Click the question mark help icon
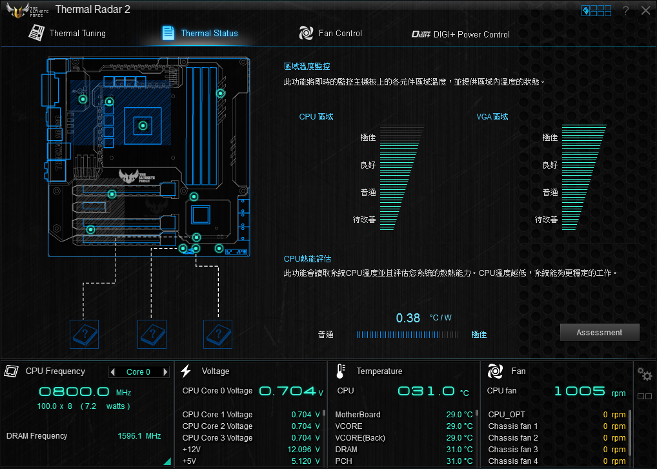The image size is (657, 469). [x=625, y=10]
